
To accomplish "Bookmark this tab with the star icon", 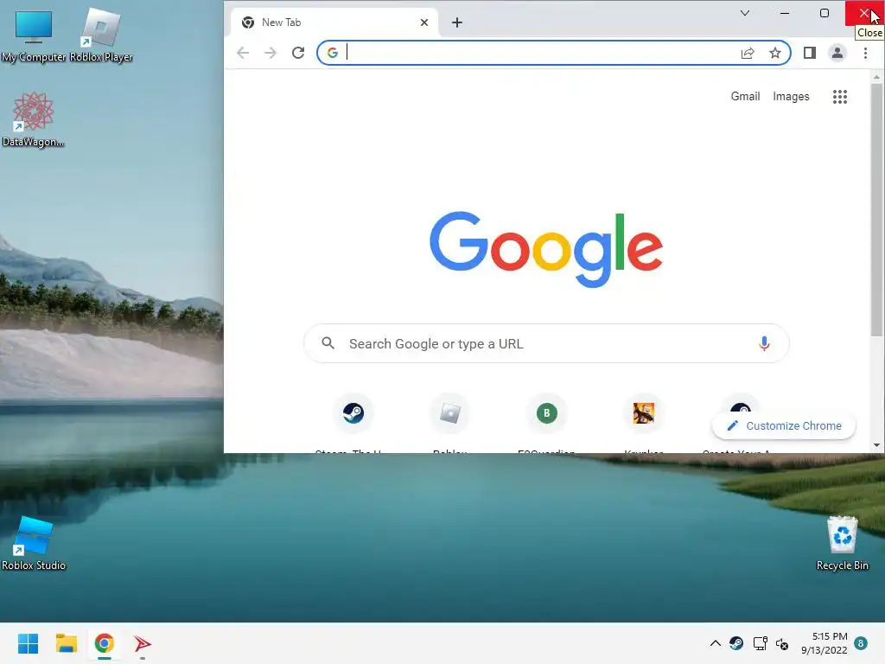I will tap(775, 53).
